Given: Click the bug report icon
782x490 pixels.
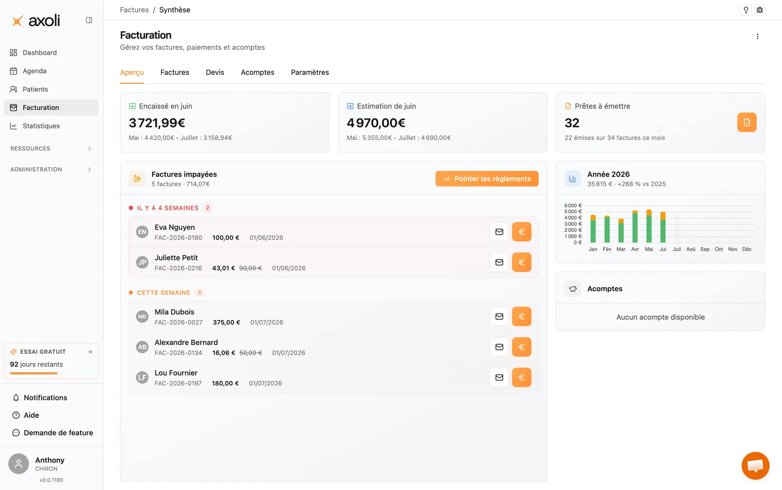Looking at the screenshot, I should click(760, 10).
